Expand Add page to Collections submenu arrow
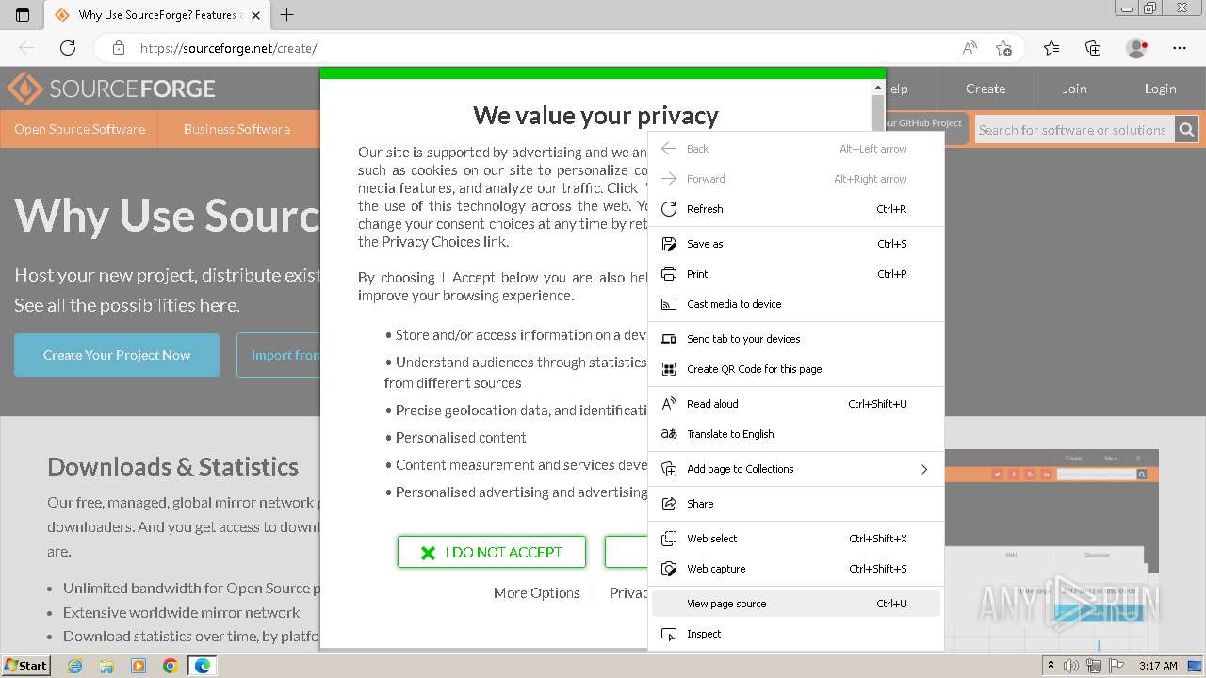The image size is (1206, 678). pyautogui.click(x=923, y=469)
